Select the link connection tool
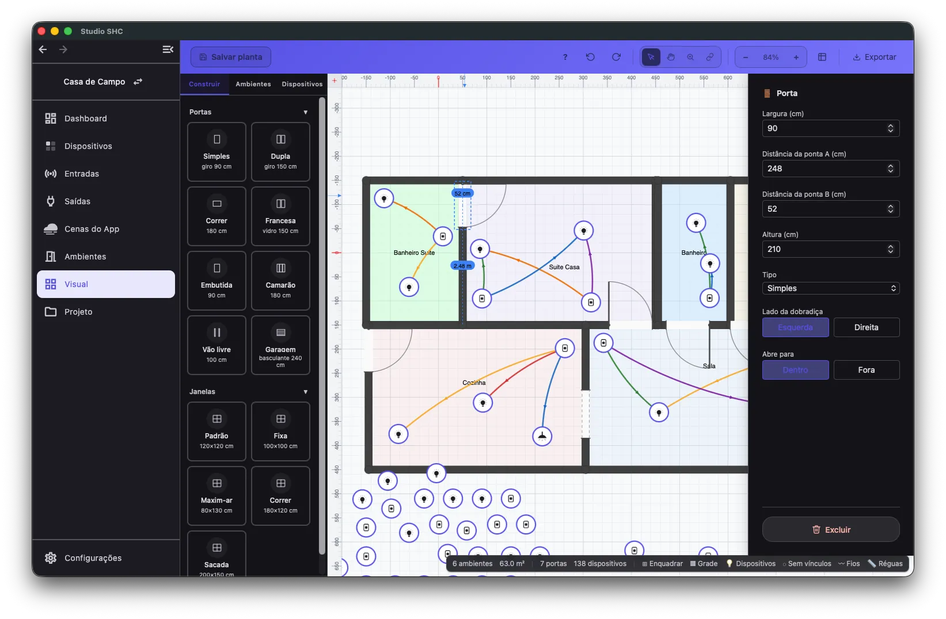Screen dimensions: 946x619 (710, 57)
